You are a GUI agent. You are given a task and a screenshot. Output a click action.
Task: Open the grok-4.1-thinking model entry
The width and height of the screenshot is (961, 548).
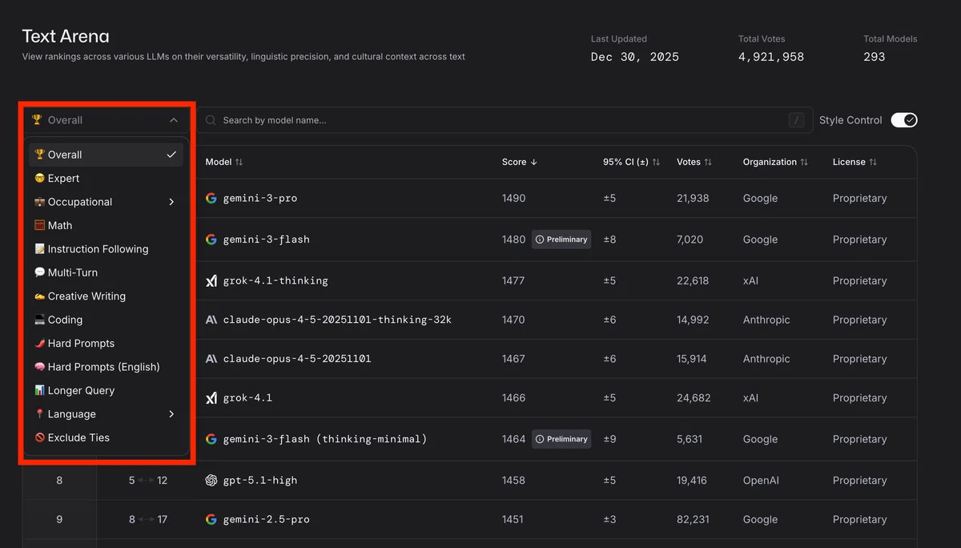(275, 281)
